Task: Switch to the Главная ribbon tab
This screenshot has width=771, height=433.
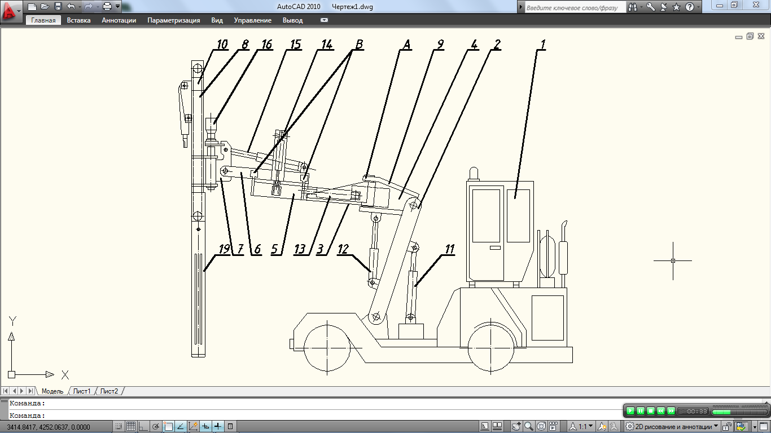Action: coord(43,20)
